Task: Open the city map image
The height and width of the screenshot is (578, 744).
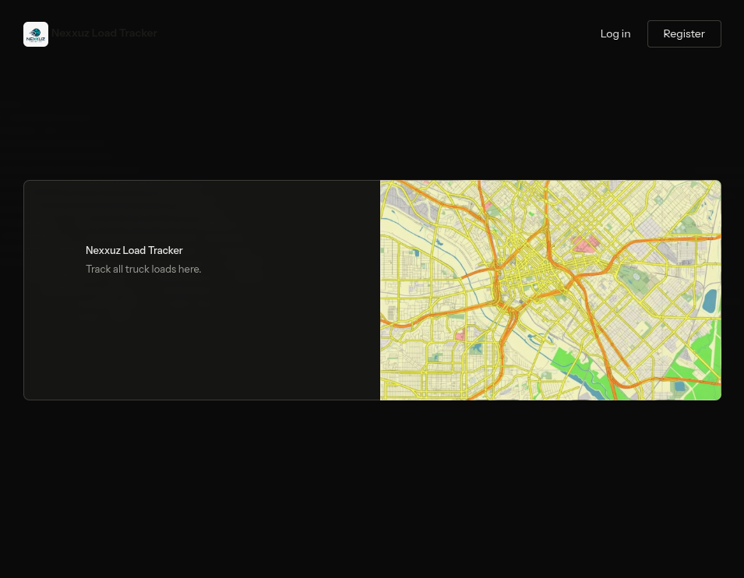Action: 551,290
